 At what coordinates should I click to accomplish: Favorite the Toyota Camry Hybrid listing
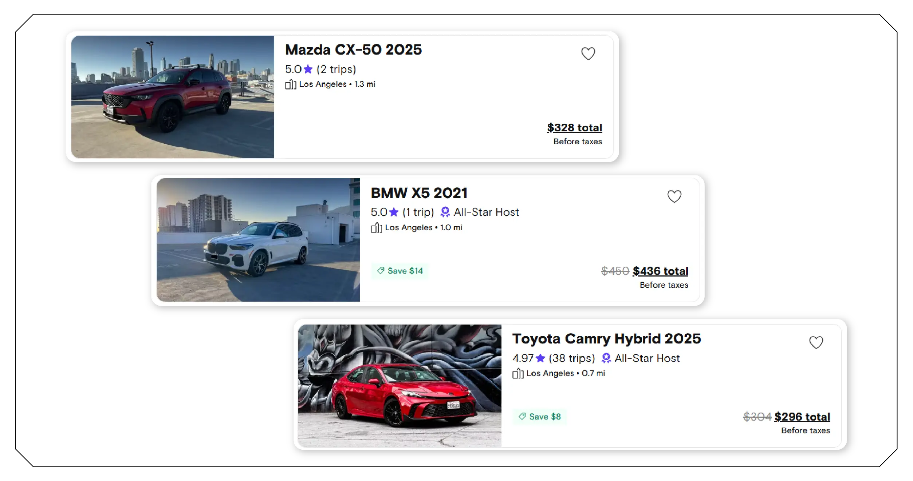816,342
